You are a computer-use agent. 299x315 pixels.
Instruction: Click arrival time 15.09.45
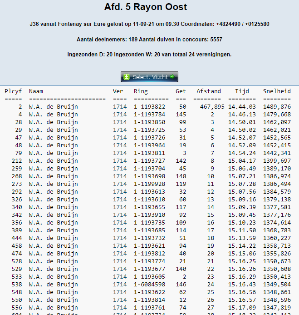click(x=242, y=215)
